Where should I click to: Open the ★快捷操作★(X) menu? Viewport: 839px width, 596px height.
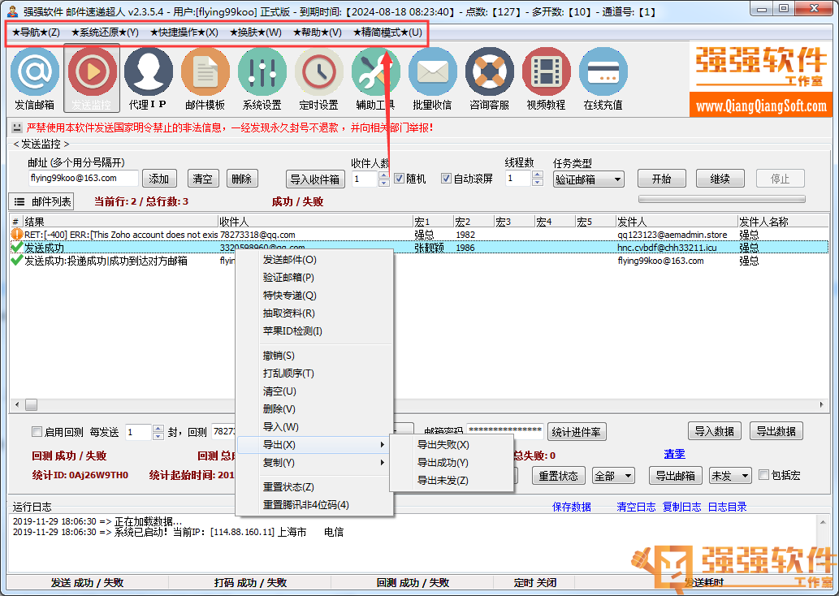(x=184, y=32)
